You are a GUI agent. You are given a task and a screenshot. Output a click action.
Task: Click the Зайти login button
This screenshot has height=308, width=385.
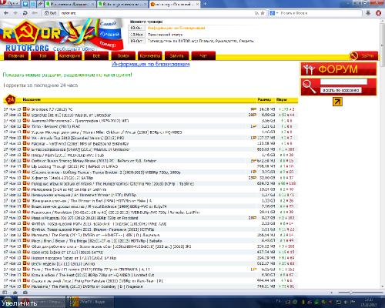click(363, 55)
